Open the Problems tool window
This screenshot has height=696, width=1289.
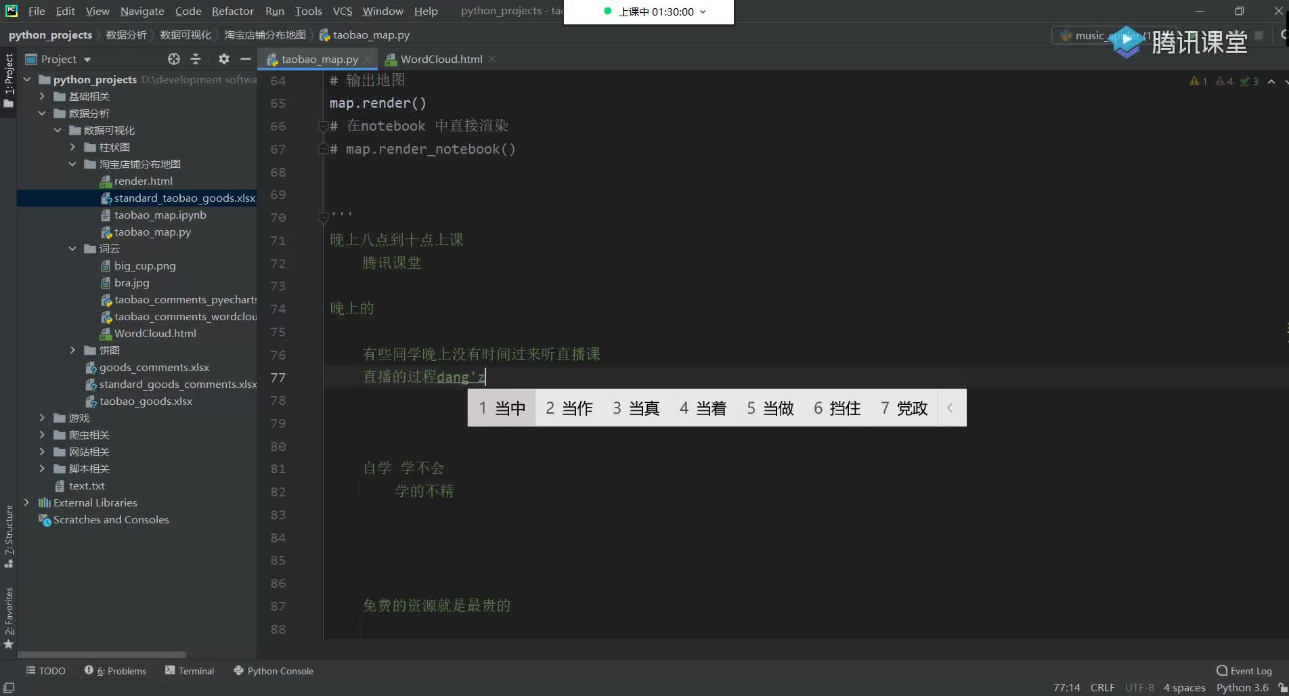(115, 671)
